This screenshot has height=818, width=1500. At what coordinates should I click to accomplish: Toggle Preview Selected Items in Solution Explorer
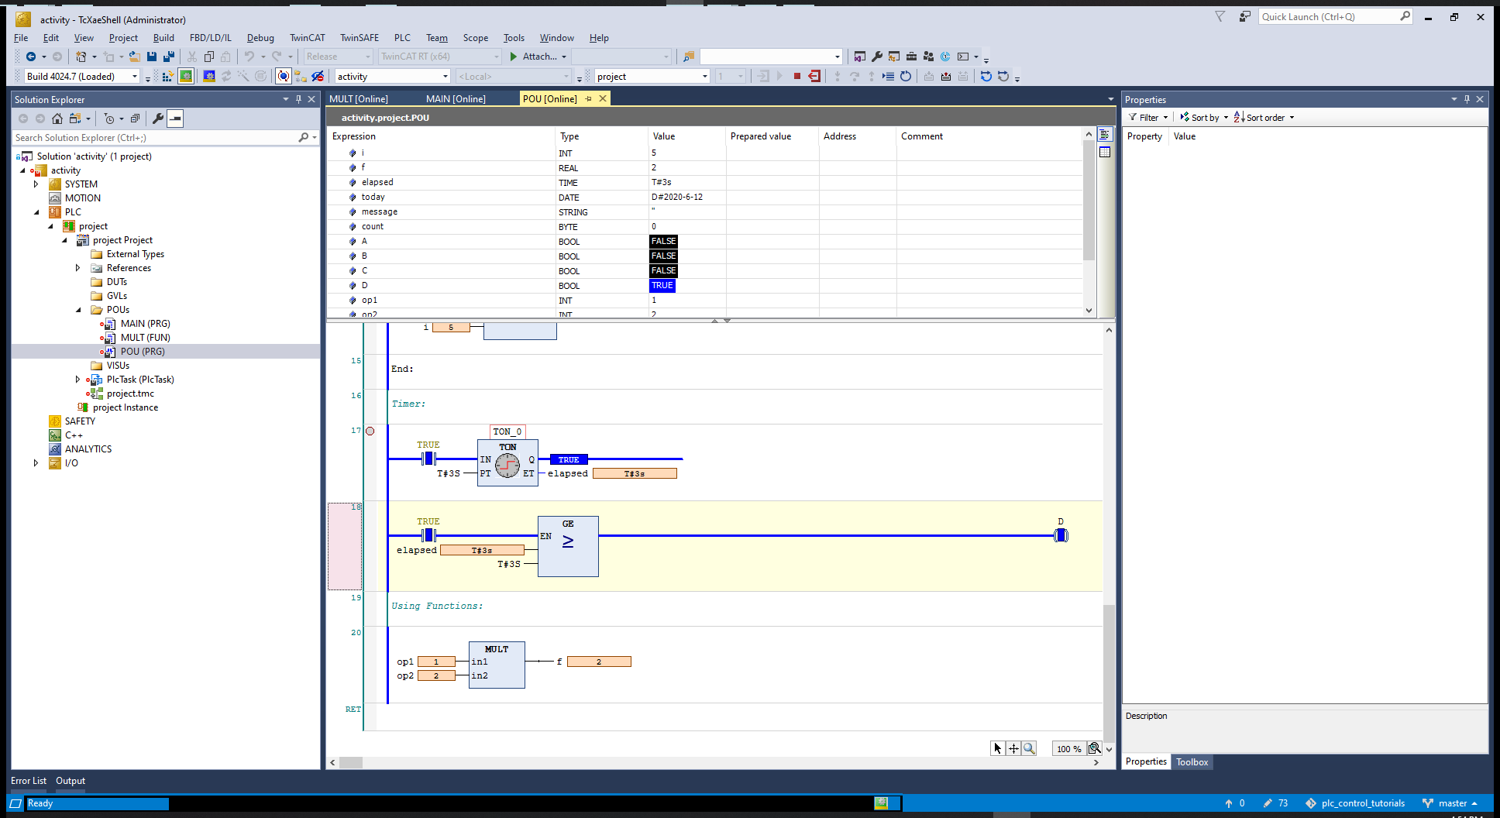[x=176, y=119]
